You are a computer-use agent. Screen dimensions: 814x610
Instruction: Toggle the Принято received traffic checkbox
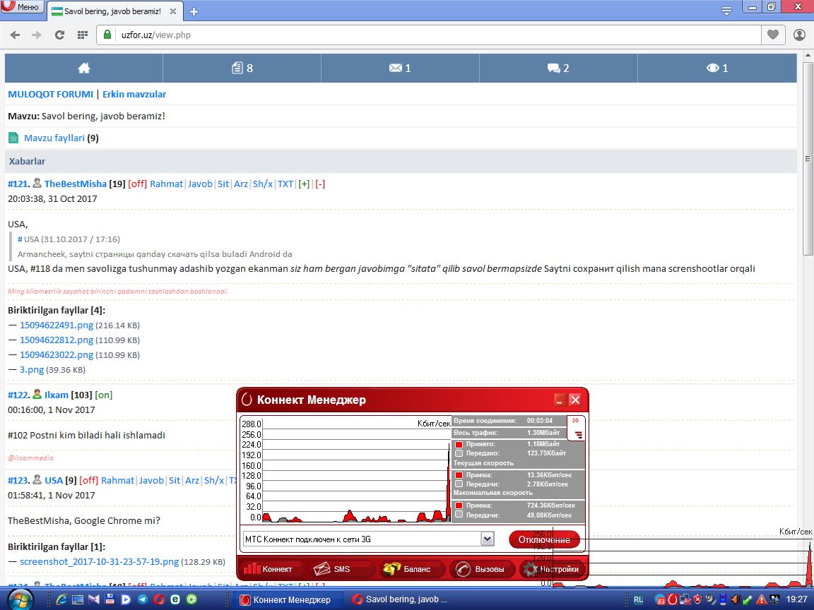[459, 444]
